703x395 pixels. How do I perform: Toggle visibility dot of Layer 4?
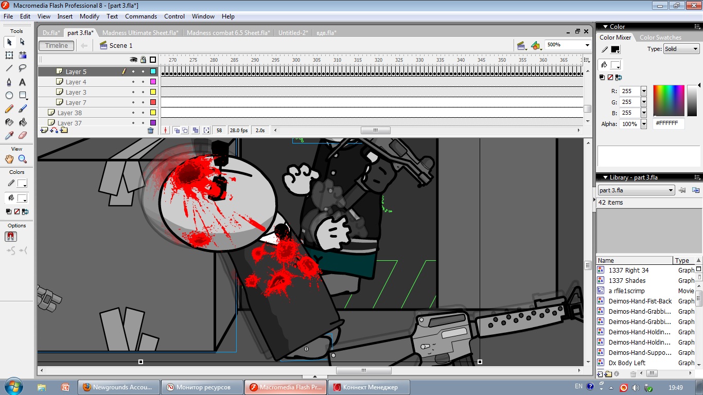(x=133, y=82)
